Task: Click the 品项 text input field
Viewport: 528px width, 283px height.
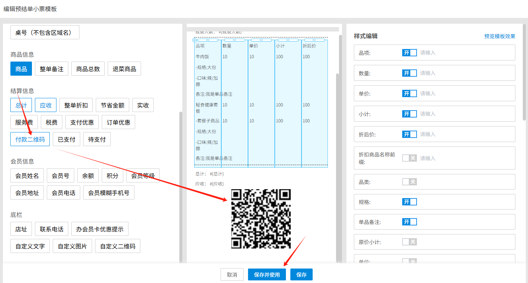Action: click(465, 53)
